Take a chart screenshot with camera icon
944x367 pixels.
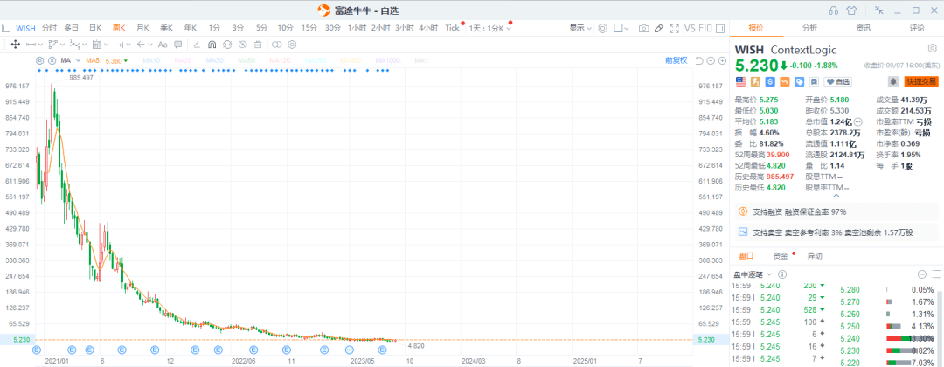click(644, 28)
